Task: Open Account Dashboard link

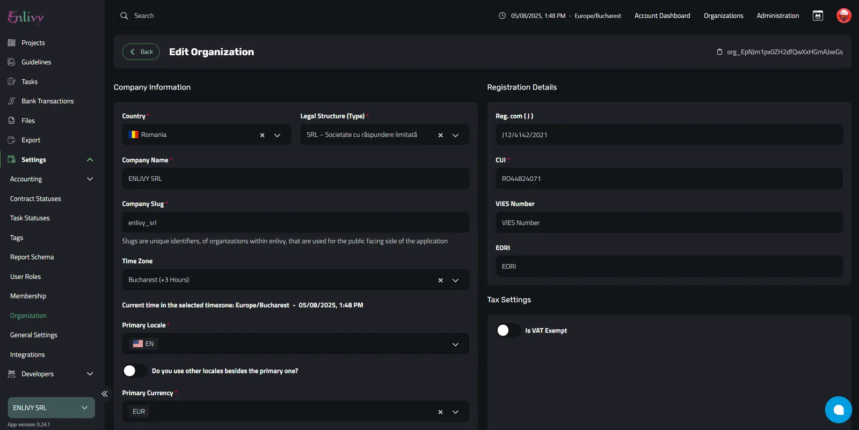Action: pos(662,16)
